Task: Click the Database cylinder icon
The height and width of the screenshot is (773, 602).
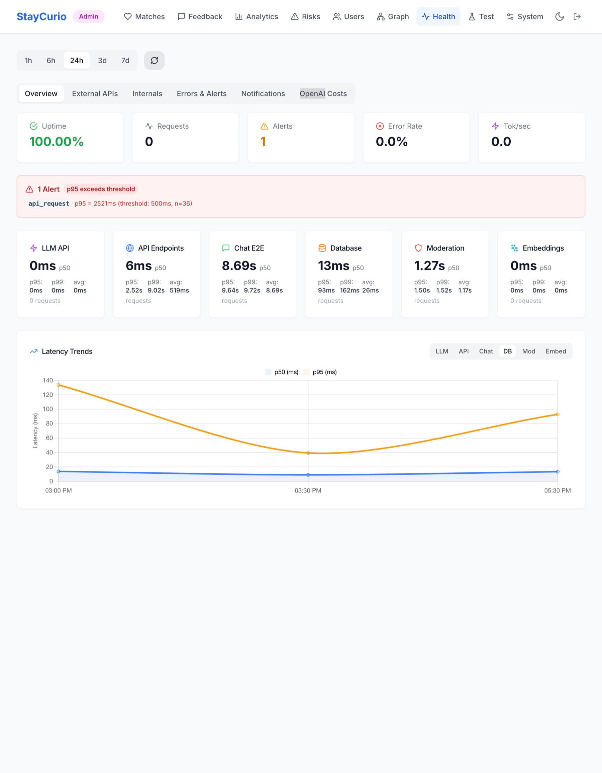Action: pyautogui.click(x=322, y=248)
